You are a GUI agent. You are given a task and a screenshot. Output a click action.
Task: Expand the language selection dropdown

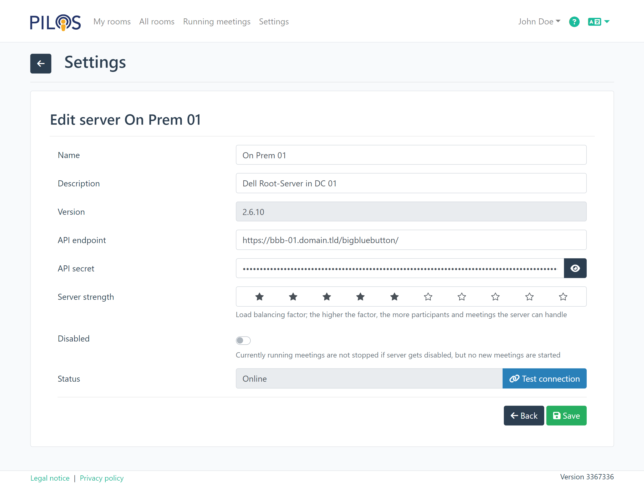tap(607, 22)
